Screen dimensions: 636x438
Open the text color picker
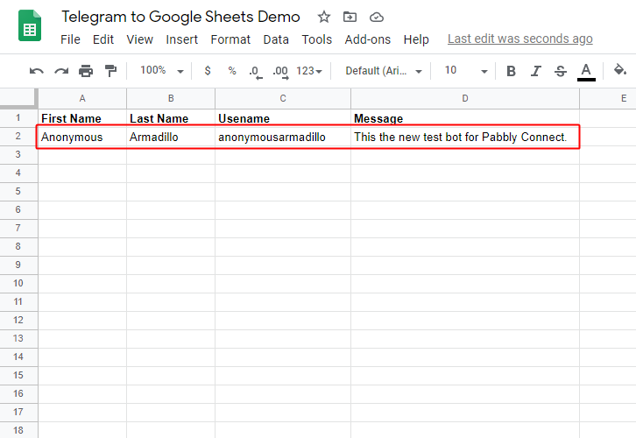click(x=586, y=72)
